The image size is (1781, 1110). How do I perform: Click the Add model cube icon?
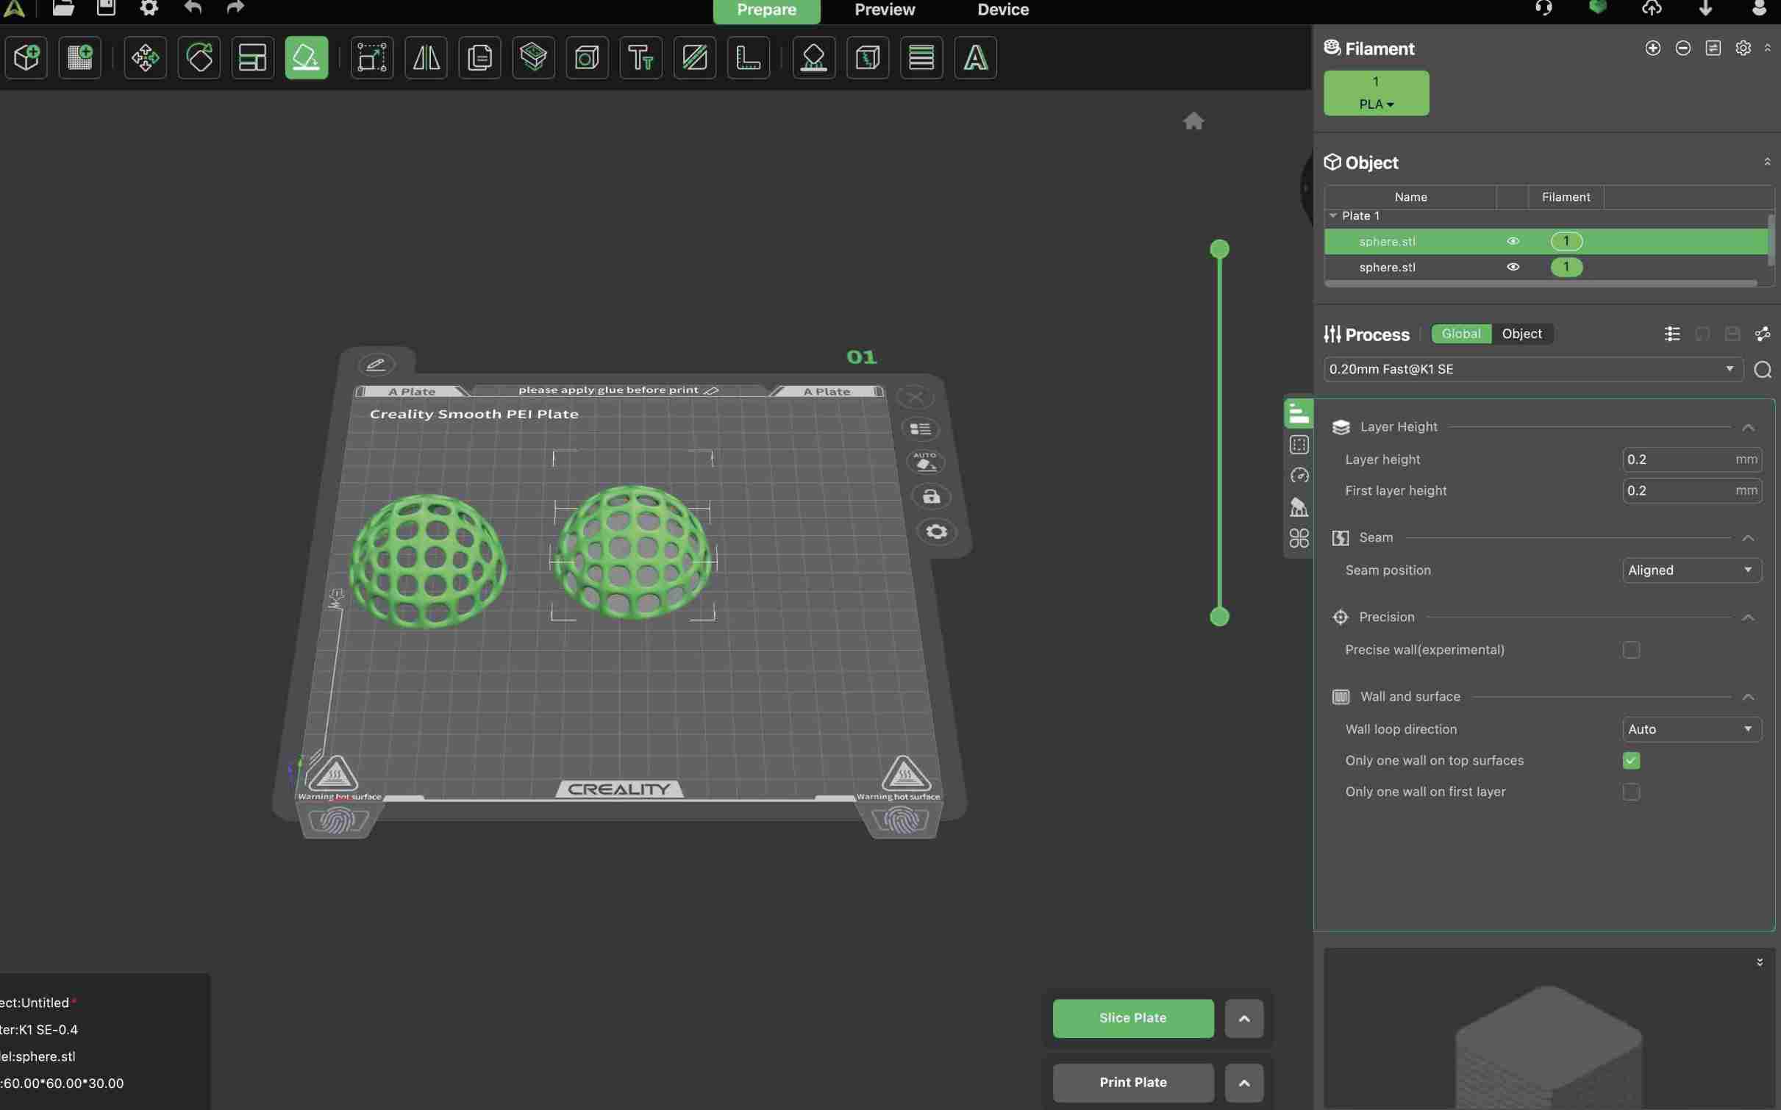[26, 57]
